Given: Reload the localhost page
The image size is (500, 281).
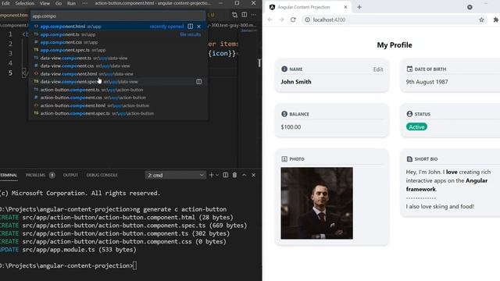Looking at the screenshot, I should click(x=293, y=20).
